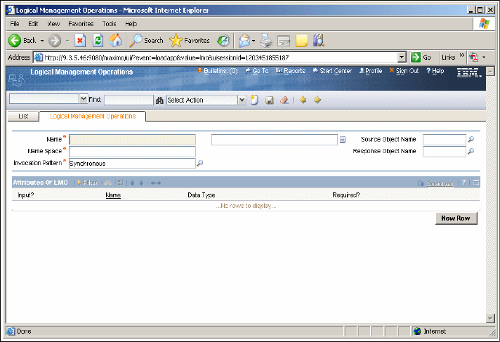This screenshot has width=500, height=342.
Task: Go to the previous record arrow
Action: pos(303,100)
